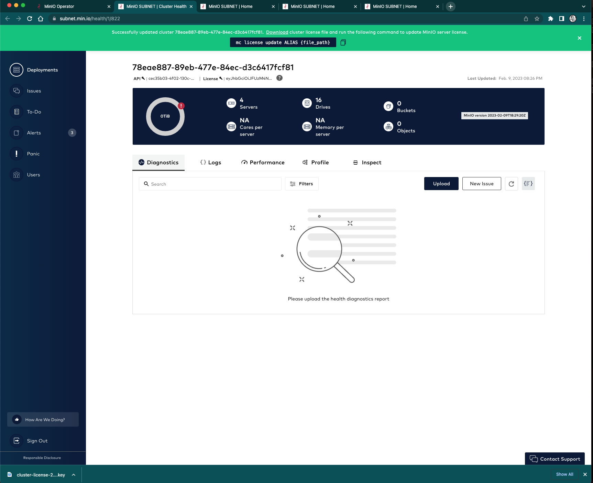Click the Cores per server icon
The height and width of the screenshot is (483, 593).
click(x=231, y=127)
